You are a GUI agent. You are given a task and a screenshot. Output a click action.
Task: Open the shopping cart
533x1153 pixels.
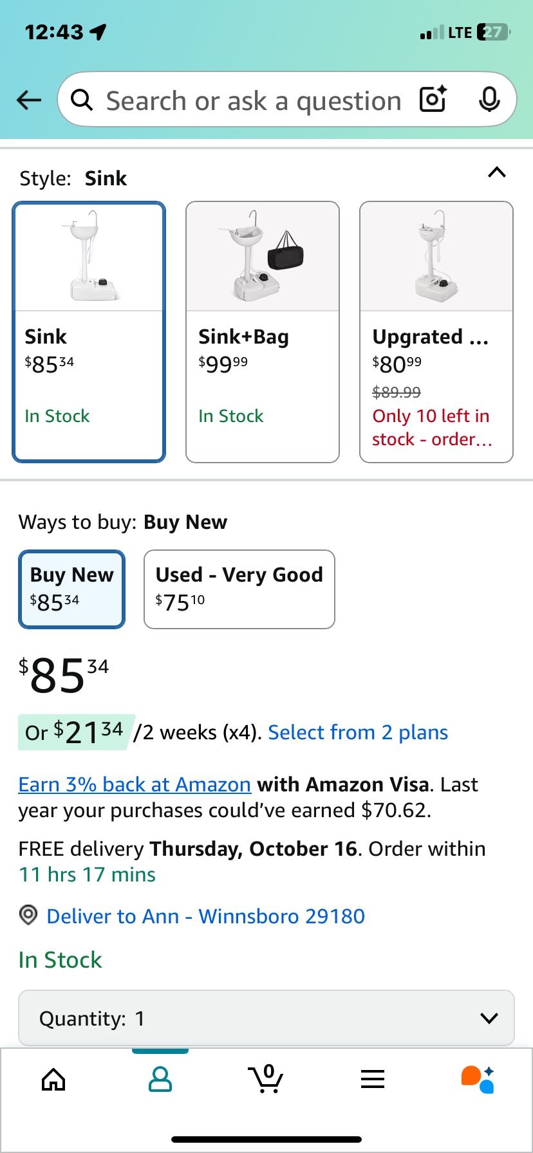[x=266, y=1079]
